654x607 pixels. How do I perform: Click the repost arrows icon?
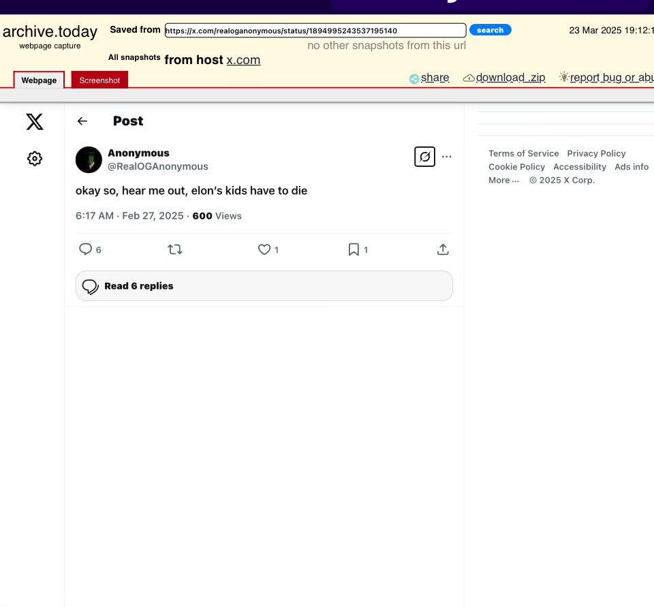[x=175, y=249]
